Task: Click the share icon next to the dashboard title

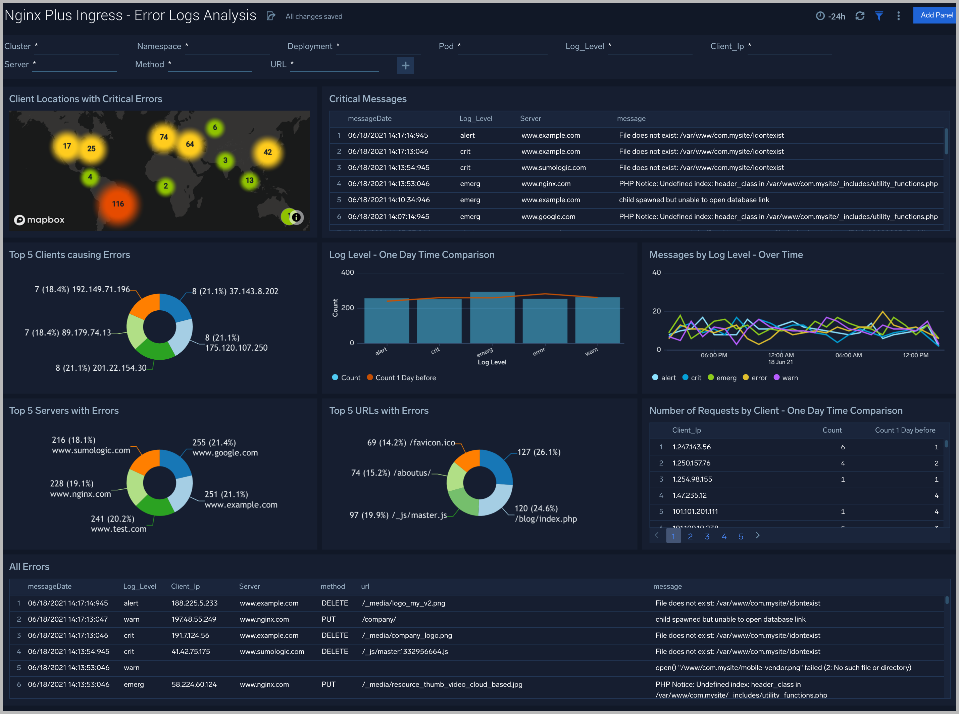Action: pyautogui.click(x=271, y=15)
